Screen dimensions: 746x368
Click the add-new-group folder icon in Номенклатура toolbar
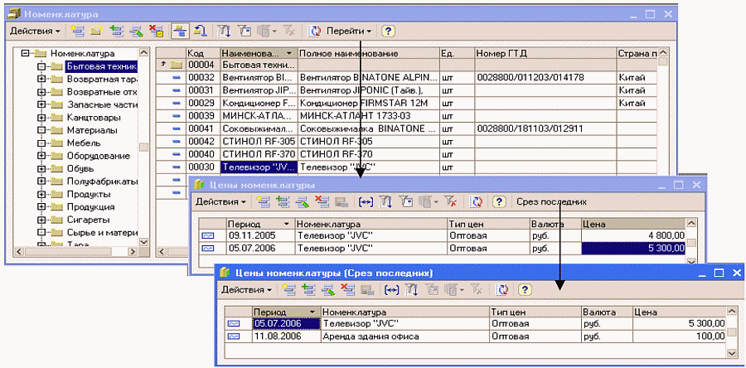[x=97, y=31]
